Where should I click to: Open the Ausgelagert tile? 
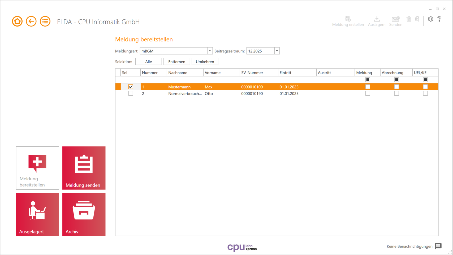coord(37,214)
